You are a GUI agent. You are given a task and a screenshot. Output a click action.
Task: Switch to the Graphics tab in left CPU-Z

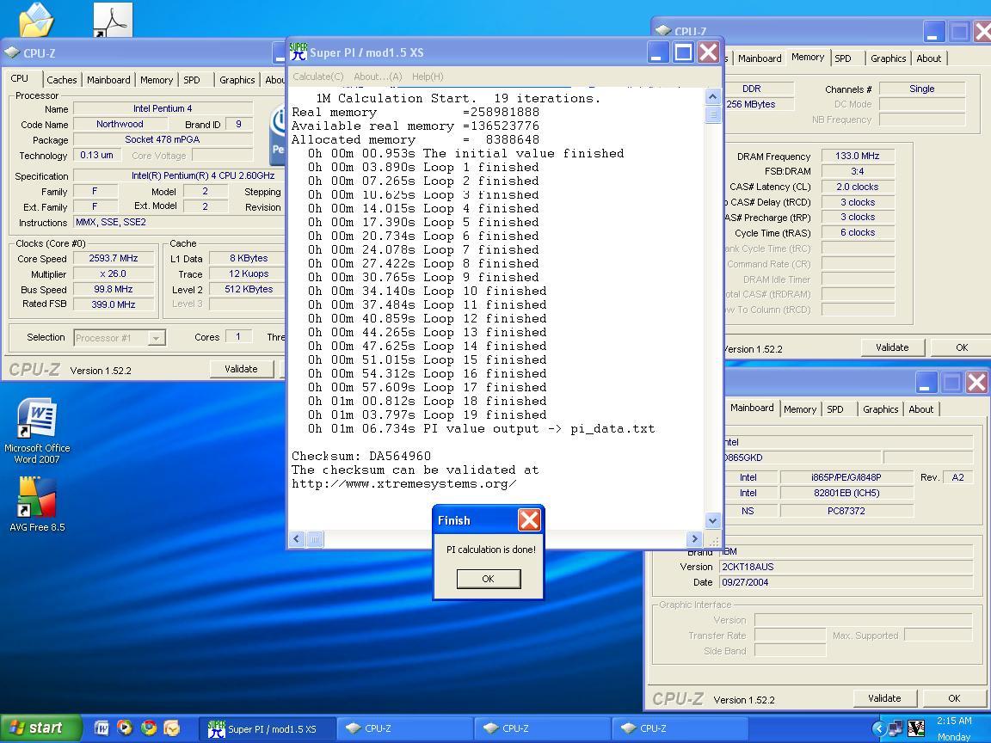[237, 80]
